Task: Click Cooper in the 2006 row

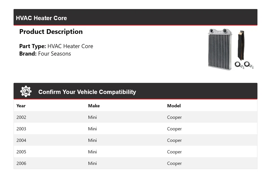Action: pos(174,163)
